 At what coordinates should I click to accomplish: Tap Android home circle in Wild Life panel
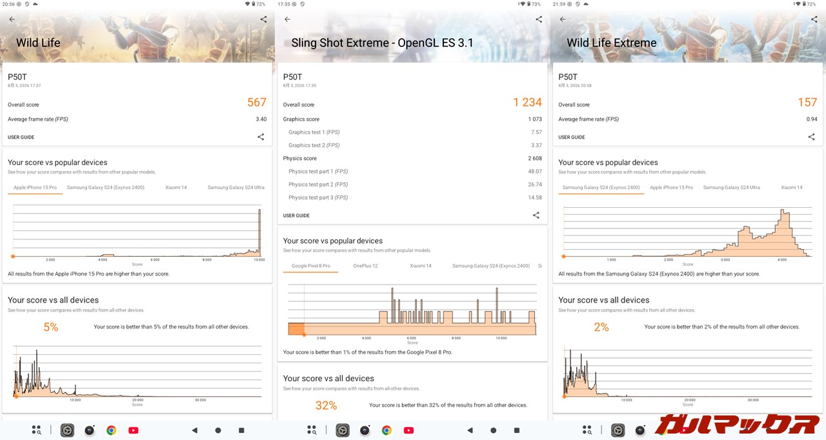[218, 430]
